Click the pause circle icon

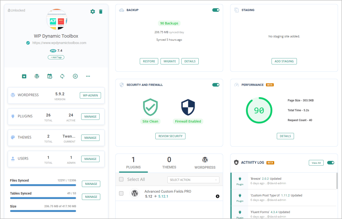point(75,76)
